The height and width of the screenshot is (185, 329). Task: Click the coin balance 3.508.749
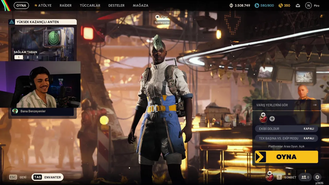click(242, 5)
